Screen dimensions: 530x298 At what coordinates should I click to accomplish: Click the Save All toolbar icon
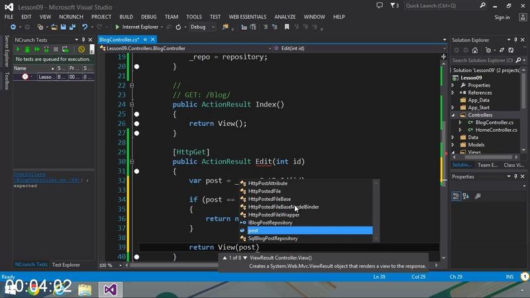[72, 27]
